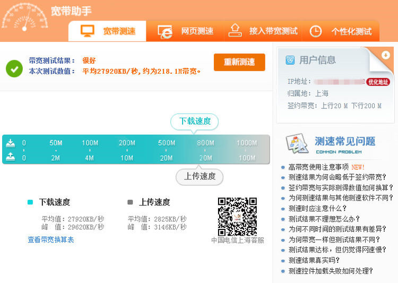
Task: Click the 上传速度 bubble marker below bar
Action: point(200,177)
